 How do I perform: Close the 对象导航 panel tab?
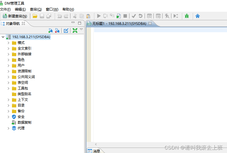pyautogui.click(x=23, y=23)
